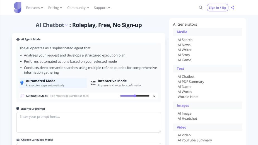Open the AI PDF Summary link

tap(191, 82)
